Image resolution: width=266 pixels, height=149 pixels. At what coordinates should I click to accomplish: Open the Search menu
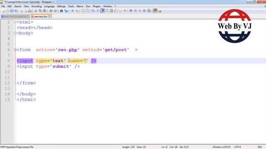(x=18, y=6)
